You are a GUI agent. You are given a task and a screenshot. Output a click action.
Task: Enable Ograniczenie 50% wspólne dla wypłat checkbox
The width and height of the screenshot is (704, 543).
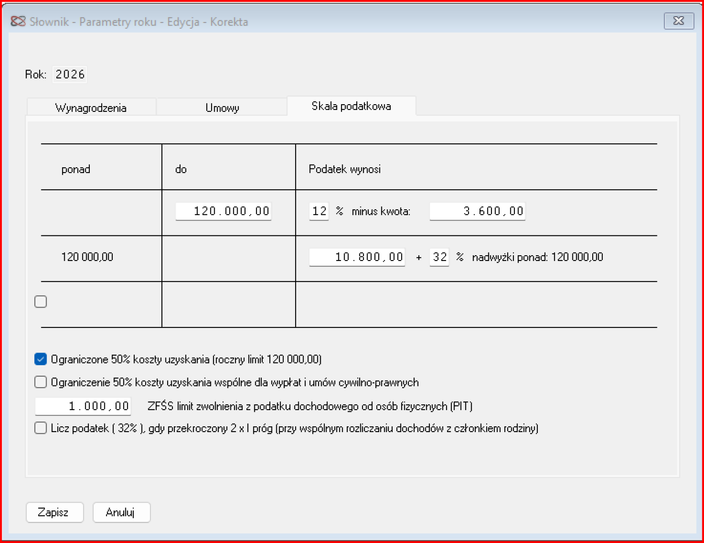40,382
